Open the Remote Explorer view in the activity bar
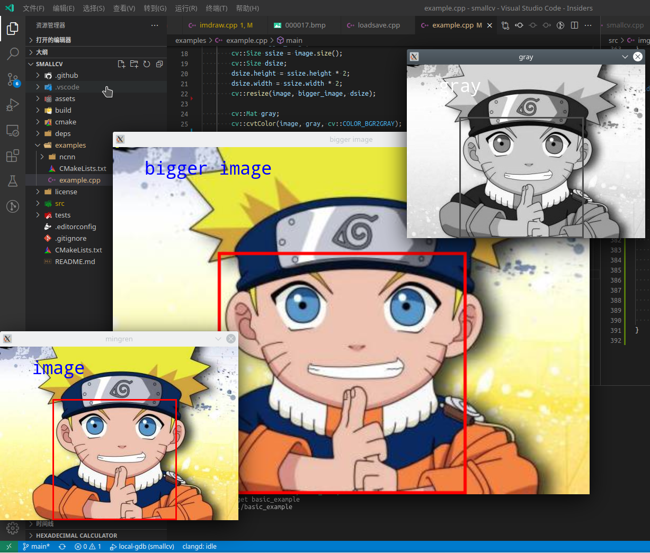The width and height of the screenshot is (650, 553). pos(13,130)
